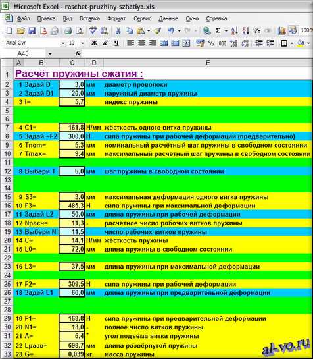Image resolution: width=313 pixels, height=359 pixels.
Task: Center text alignment icon
Action: (141, 43)
